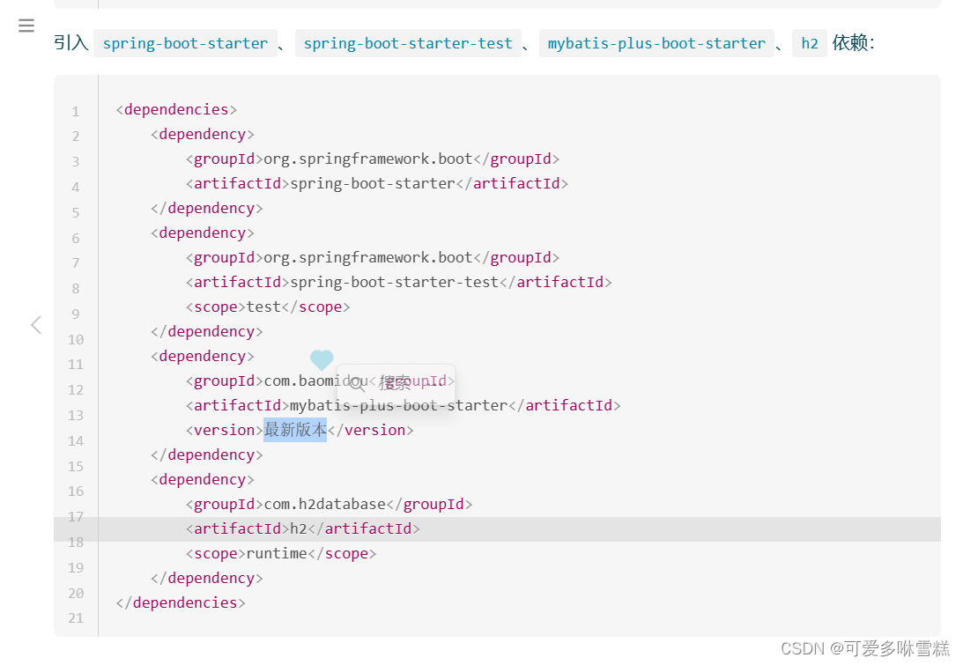Click the test scope value on line 9
963x665 pixels.
coord(263,306)
